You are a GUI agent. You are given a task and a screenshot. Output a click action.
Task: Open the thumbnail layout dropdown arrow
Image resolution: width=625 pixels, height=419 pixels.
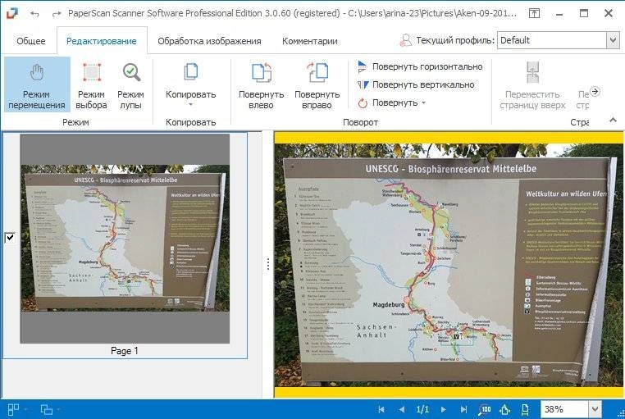point(26,409)
